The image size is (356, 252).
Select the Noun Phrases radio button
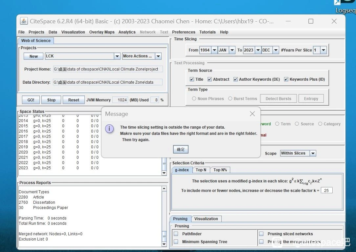point(194,98)
